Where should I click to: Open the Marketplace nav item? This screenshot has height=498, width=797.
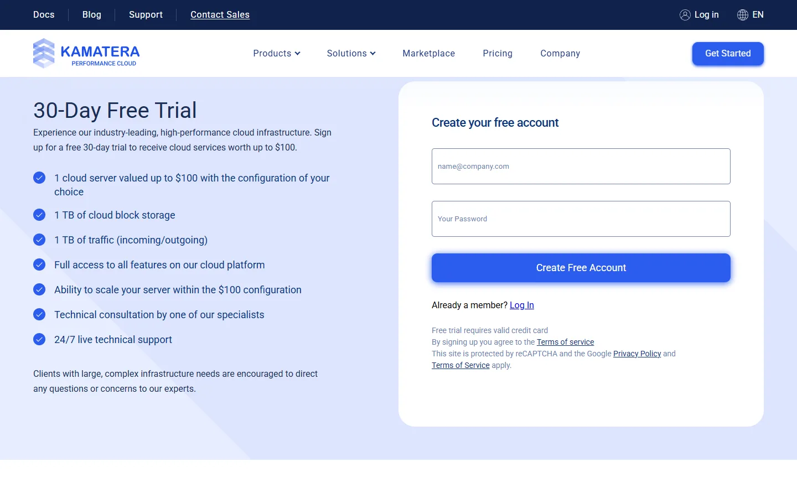(428, 53)
